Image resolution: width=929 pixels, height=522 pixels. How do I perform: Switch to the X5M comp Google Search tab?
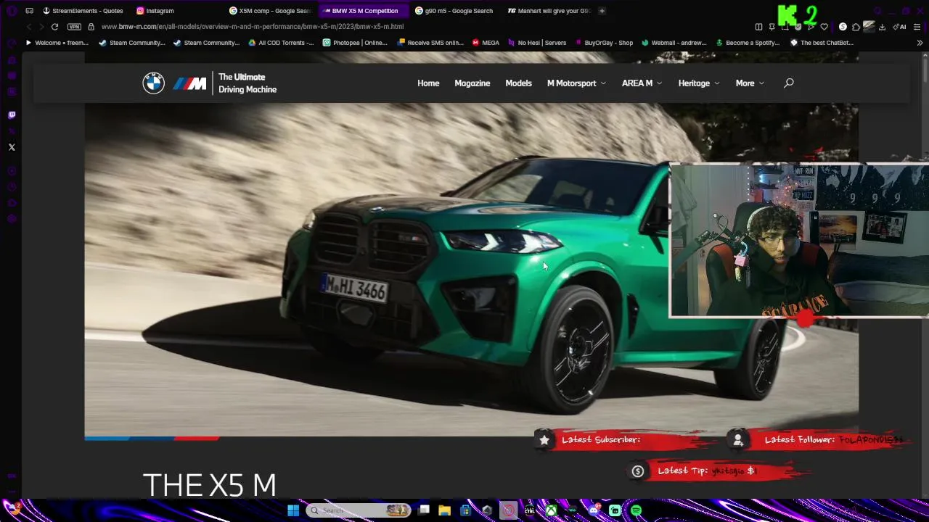coord(270,11)
